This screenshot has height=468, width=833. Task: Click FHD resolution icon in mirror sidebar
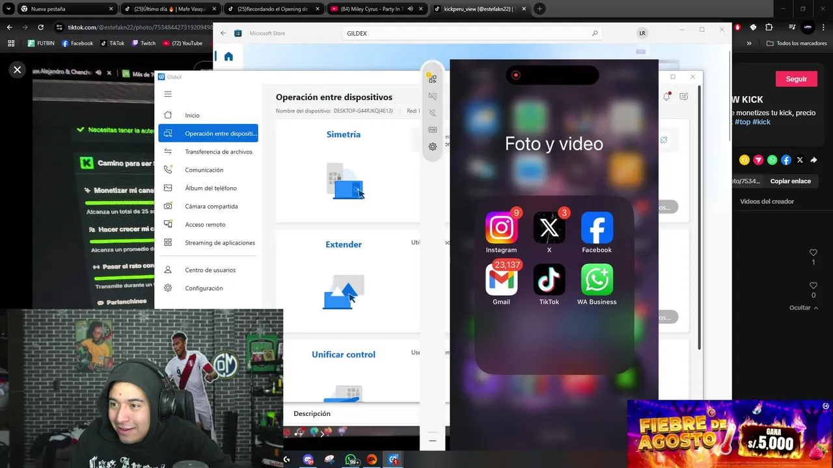click(433, 130)
